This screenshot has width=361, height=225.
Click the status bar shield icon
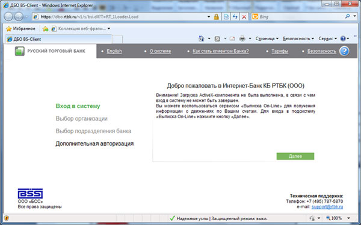[7, 218]
